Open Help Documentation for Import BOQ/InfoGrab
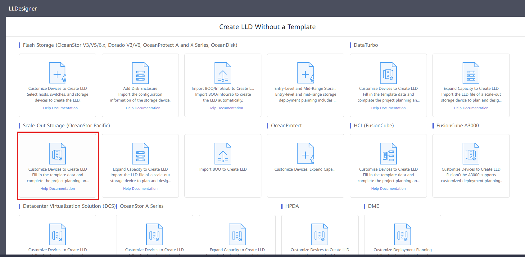The height and width of the screenshot is (257, 525). tap(226, 108)
